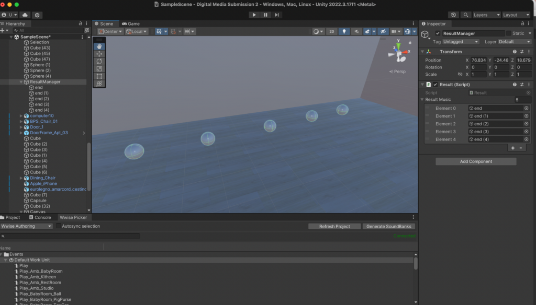
Task: Toggle scene lighting with the lightbulb icon
Action: [x=344, y=31]
